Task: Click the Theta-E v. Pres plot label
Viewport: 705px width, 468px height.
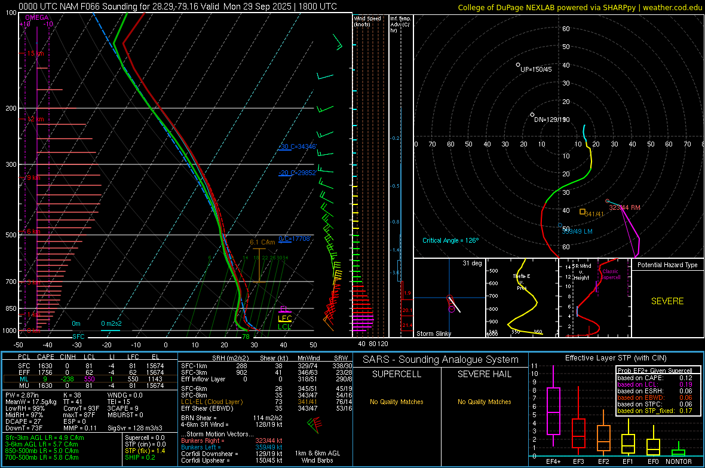Action: (x=522, y=282)
